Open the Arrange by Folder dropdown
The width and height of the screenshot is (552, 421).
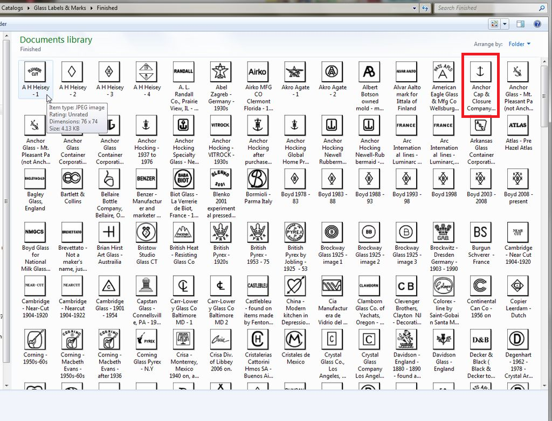(520, 44)
